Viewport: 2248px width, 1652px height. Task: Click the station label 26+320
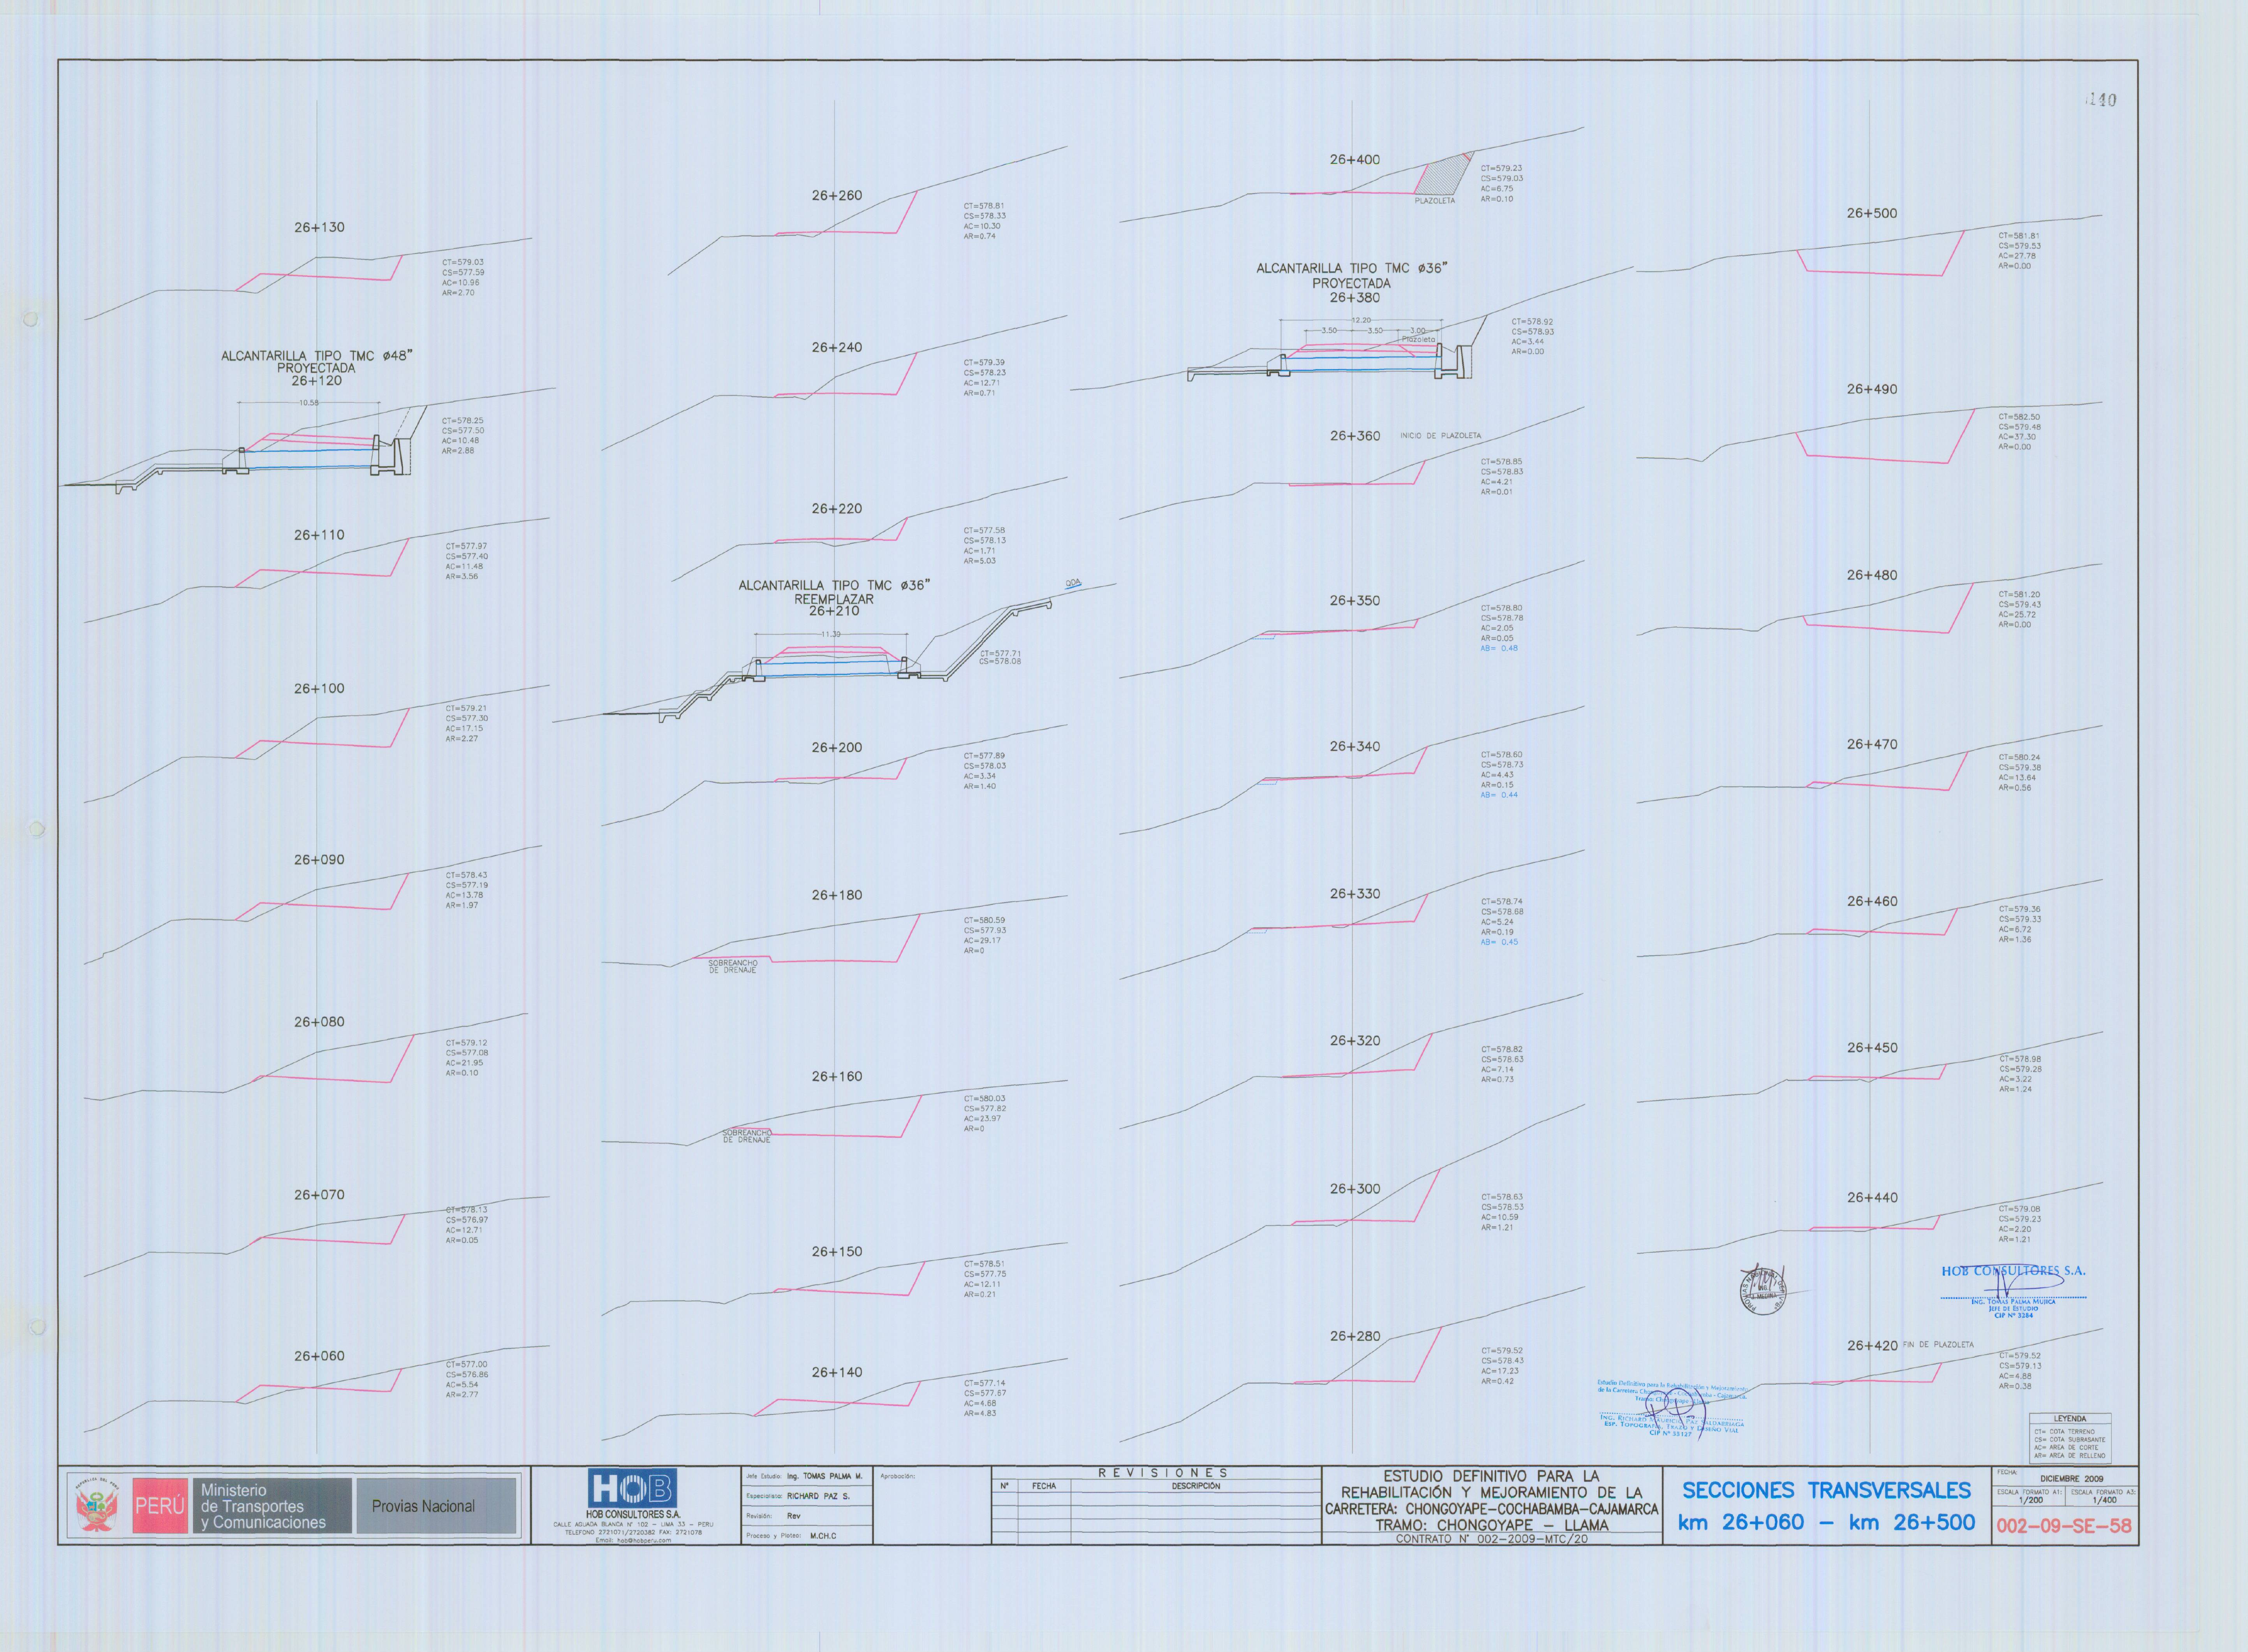1355,1041
